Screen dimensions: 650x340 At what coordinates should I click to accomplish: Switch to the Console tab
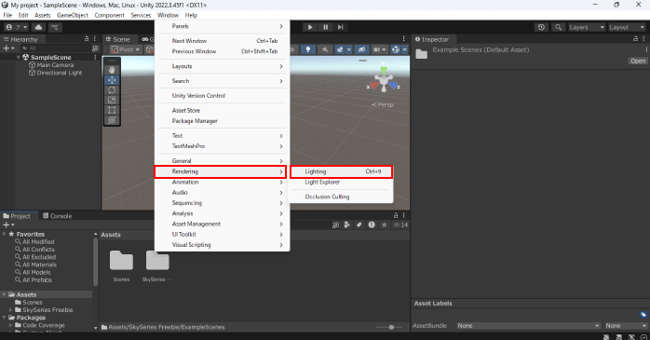pos(57,215)
